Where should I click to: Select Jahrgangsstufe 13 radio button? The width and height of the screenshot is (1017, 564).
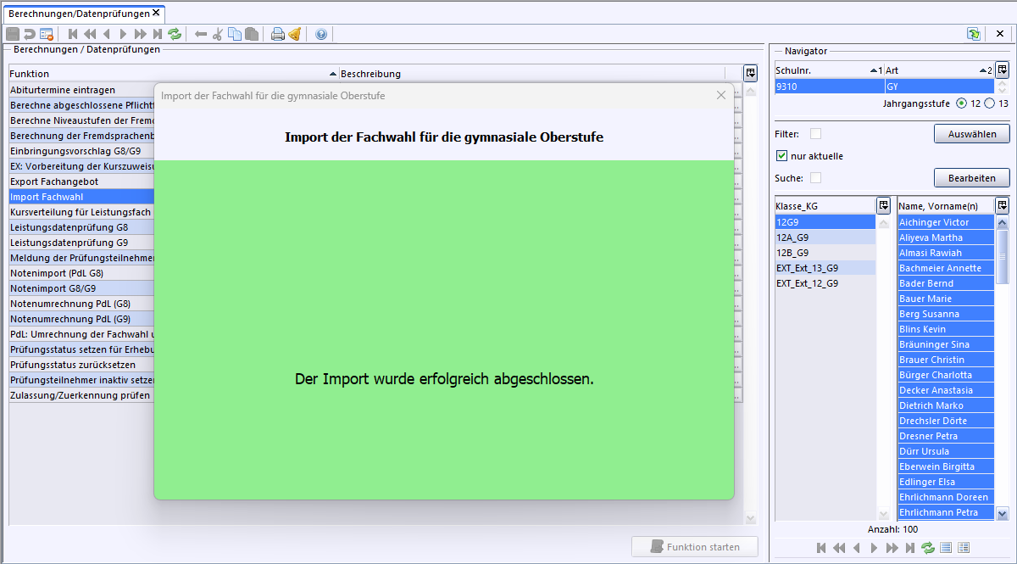point(988,103)
